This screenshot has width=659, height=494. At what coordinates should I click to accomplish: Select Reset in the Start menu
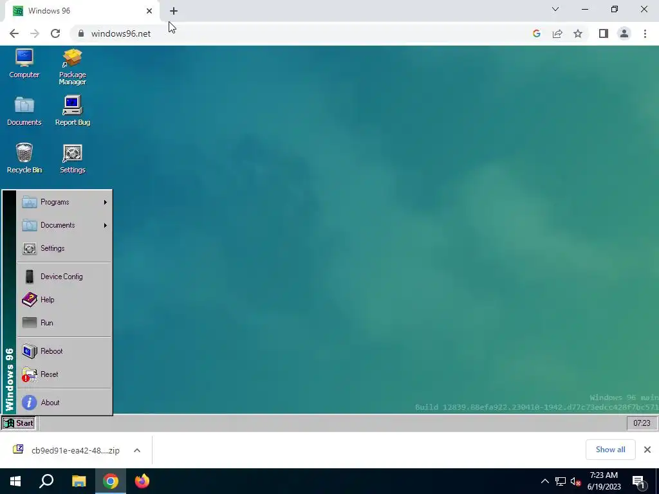coord(64,374)
